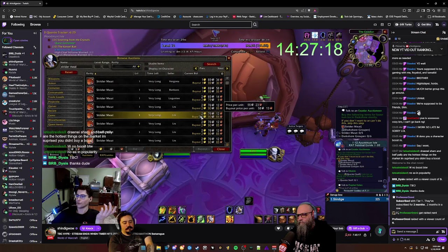448x252 pixels.
Task: Click the Strider Meat item icon from Vergona
Action: click(90, 81)
